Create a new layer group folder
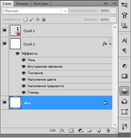This screenshot has height=138, width=131. [89, 130]
